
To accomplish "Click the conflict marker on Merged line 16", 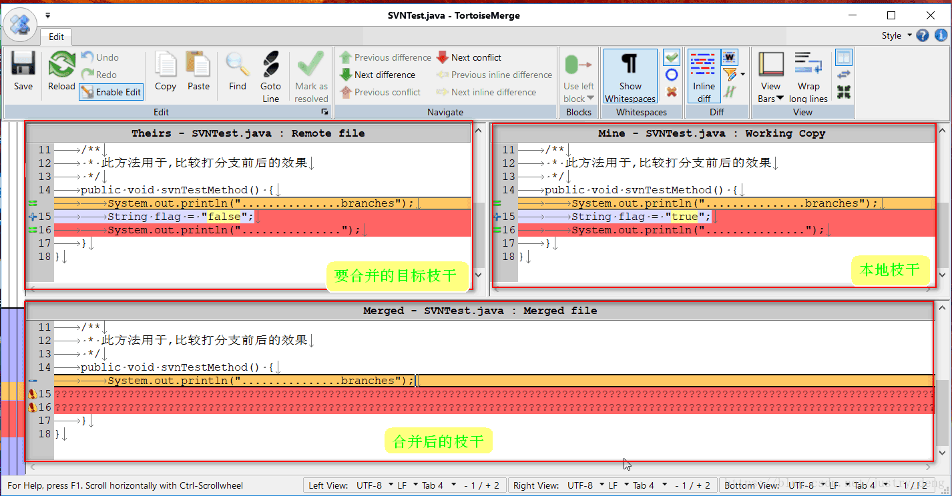I will 32,407.
